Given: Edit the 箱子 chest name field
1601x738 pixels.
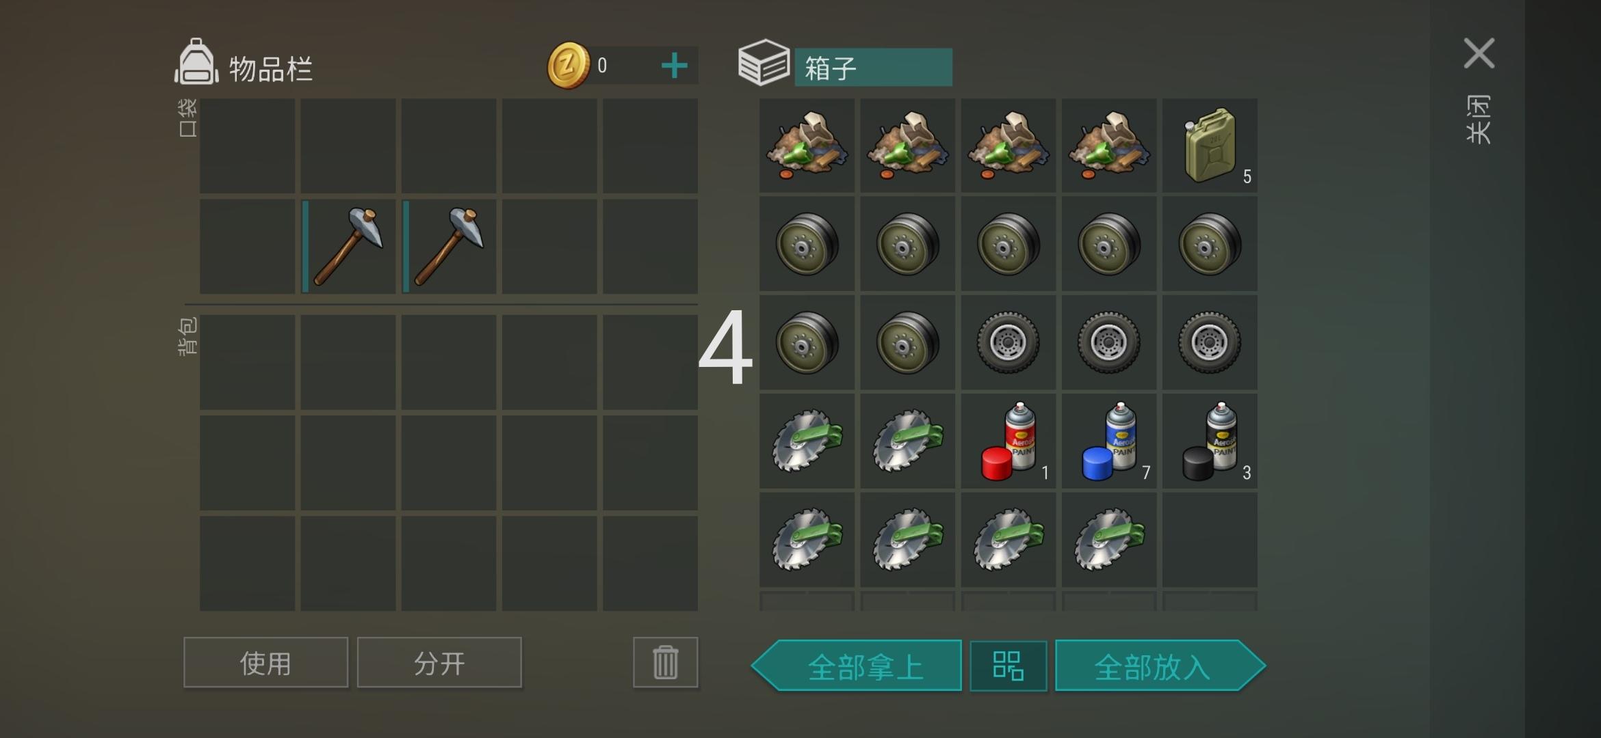Looking at the screenshot, I should click(x=873, y=67).
